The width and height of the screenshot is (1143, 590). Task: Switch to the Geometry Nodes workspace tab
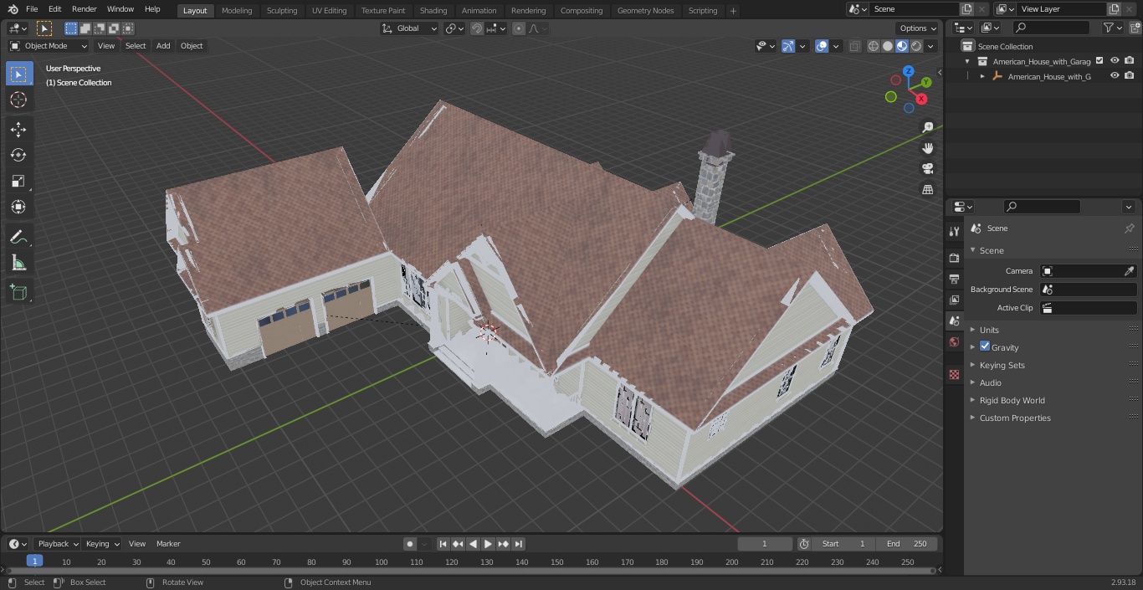pyautogui.click(x=645, y=11)
